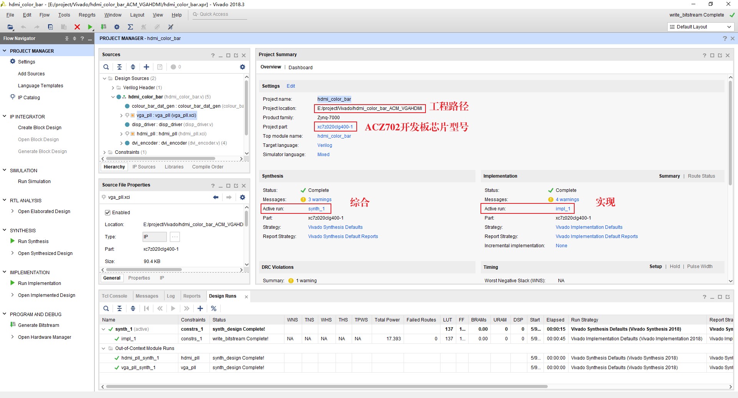The image size is (738, 398).
Task: Switch to the Messages tab
Action: tap(147, 296)
